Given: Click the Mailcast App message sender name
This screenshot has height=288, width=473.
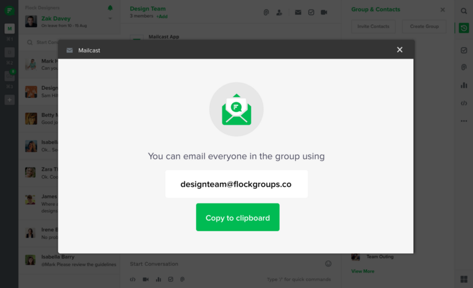Looking at the screenshot, I should (164, 37).
